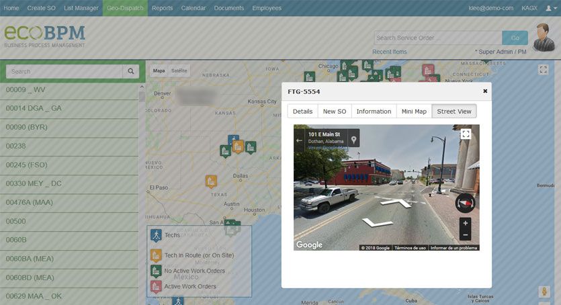Screen dimensions: 561x305
Task: Click Informar de un problema link
Action: coord(454,248)
